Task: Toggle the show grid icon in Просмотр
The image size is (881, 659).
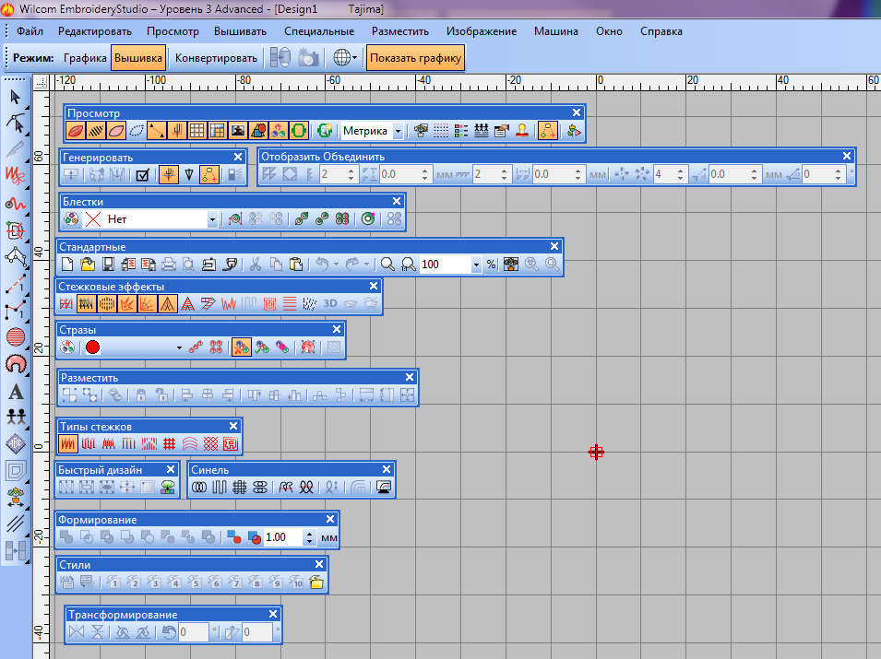Action: coord(197,131)
